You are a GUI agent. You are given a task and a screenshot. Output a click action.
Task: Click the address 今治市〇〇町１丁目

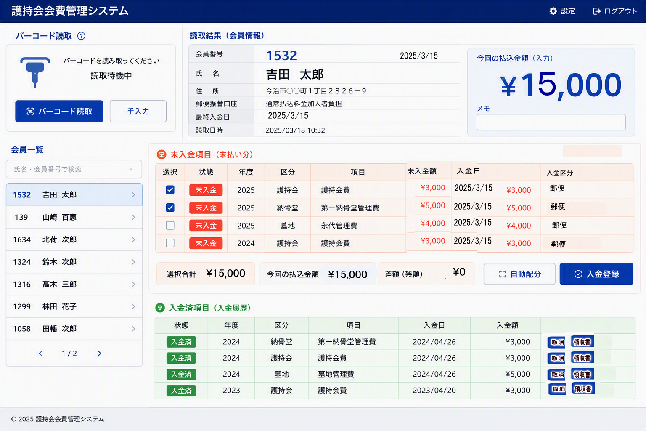pyautogui.click(x=316, y=91)
